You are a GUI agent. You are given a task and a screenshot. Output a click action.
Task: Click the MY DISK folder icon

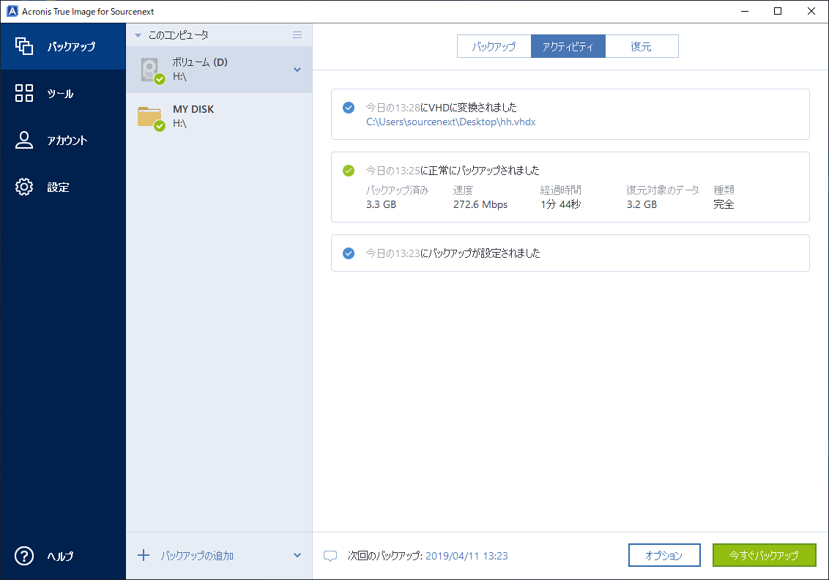pyautogui.click(x=150, y=115)
